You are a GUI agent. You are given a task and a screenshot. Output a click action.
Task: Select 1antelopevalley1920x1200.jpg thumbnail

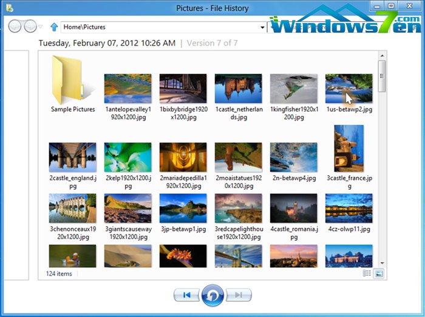coord(127,88)
